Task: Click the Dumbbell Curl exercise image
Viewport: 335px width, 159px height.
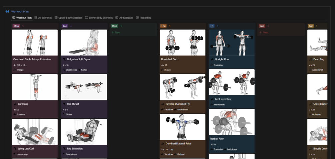Action: (x=182, y=43)
